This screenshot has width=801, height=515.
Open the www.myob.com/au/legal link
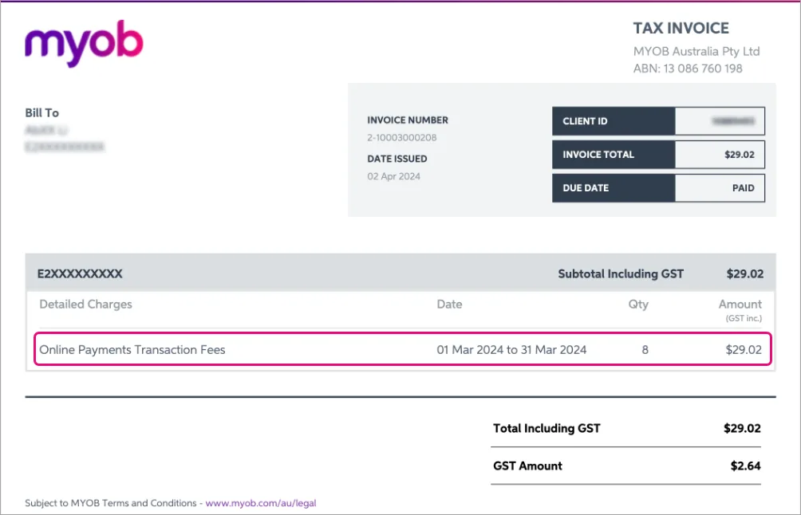pyautogui.click(x=261, y=503)
